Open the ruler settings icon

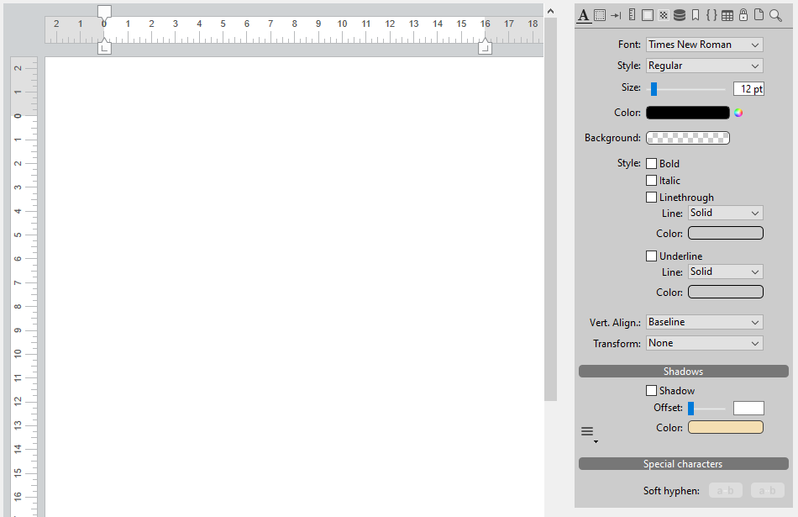[x=632, y=15]
